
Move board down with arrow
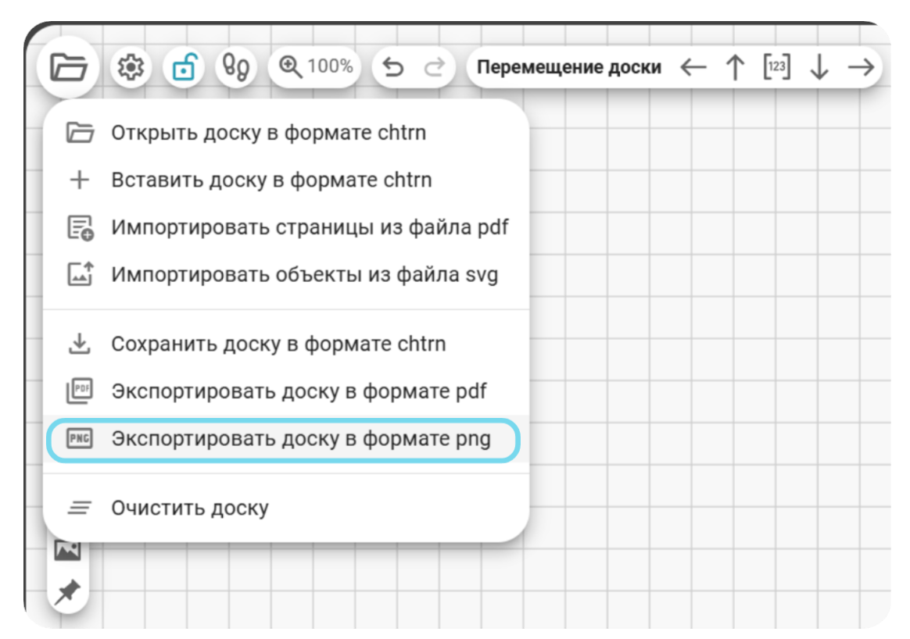819,67
